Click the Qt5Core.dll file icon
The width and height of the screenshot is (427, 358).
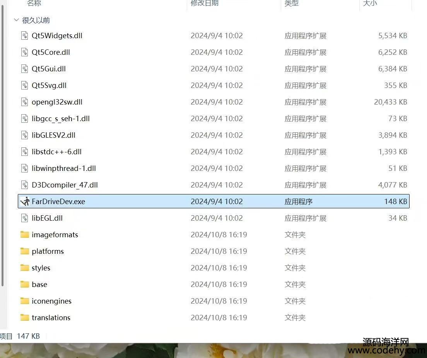click(x=24, y=52)
